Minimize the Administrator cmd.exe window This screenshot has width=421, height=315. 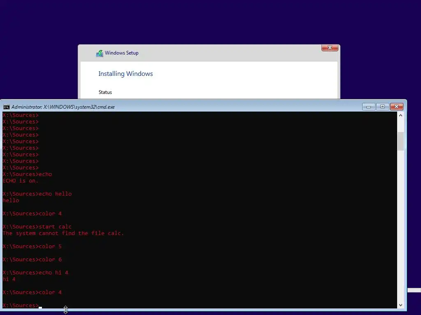[368, 107]
